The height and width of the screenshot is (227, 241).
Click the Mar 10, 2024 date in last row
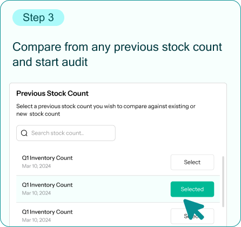36,220
